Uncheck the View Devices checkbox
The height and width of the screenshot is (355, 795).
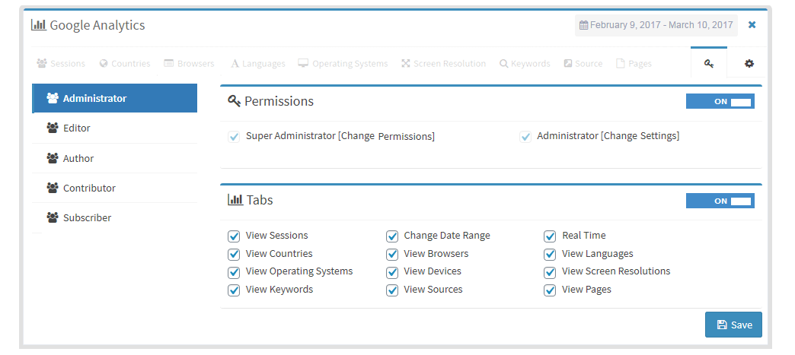click(x=392, y=272)
